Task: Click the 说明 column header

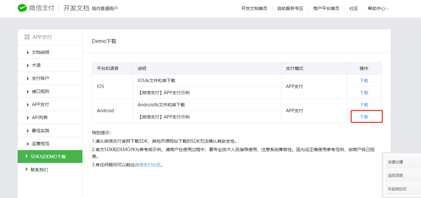Action: (207, 68)
